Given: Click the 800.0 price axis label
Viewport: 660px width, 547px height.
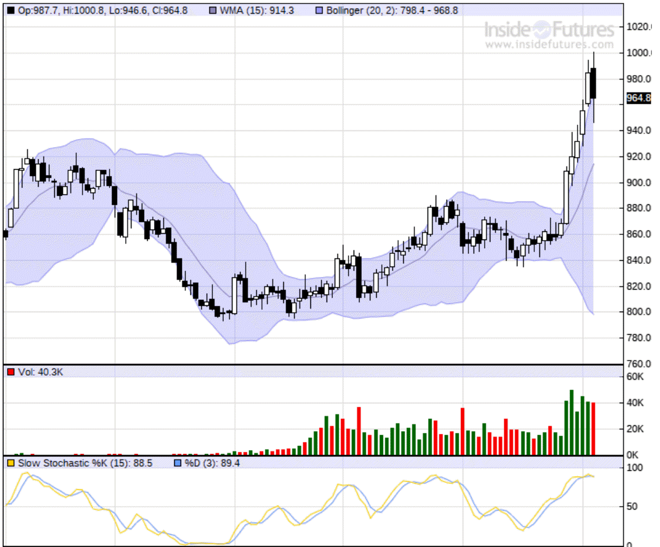Looking at the screenshot, I should tap(639, 312).
